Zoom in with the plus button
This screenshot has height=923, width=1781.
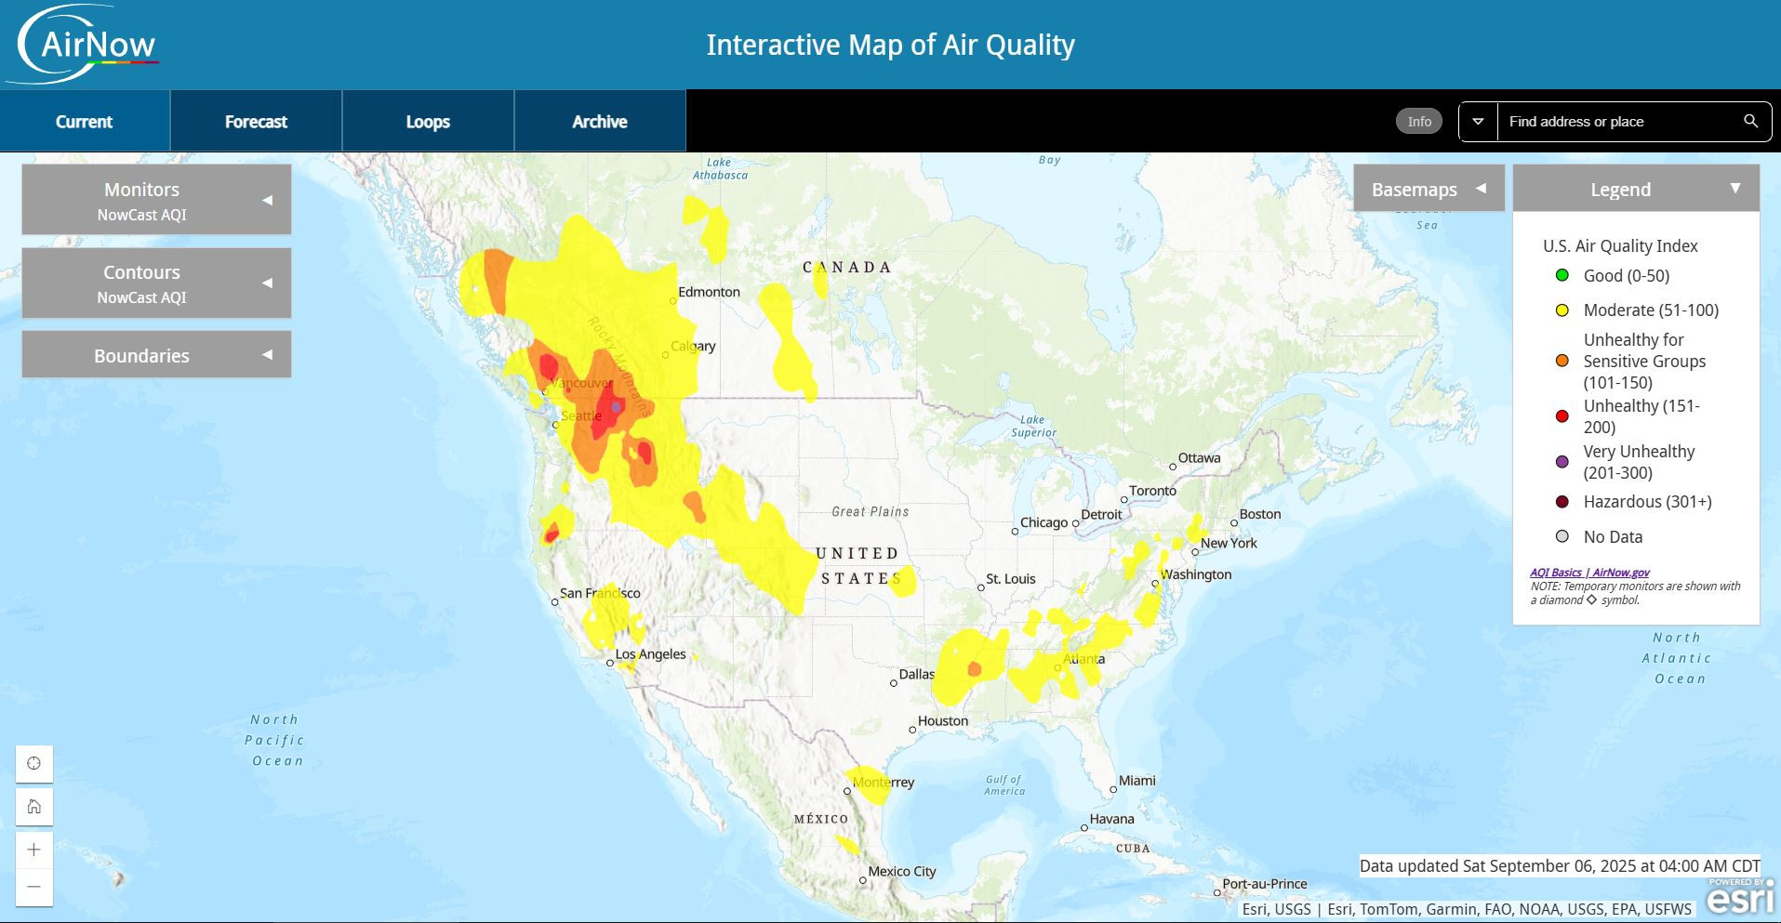(34, 850)
